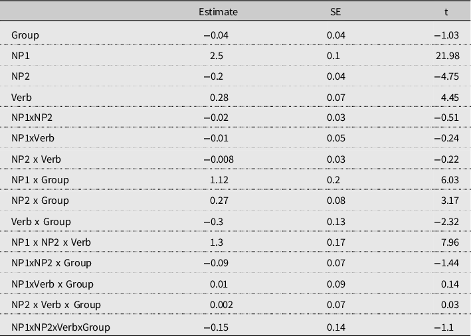
Task: Click the Estimate column header
Action: pos(218,12)
